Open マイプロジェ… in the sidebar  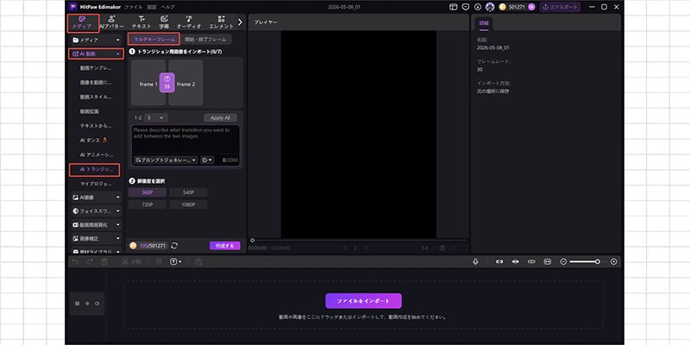[96, 184]
